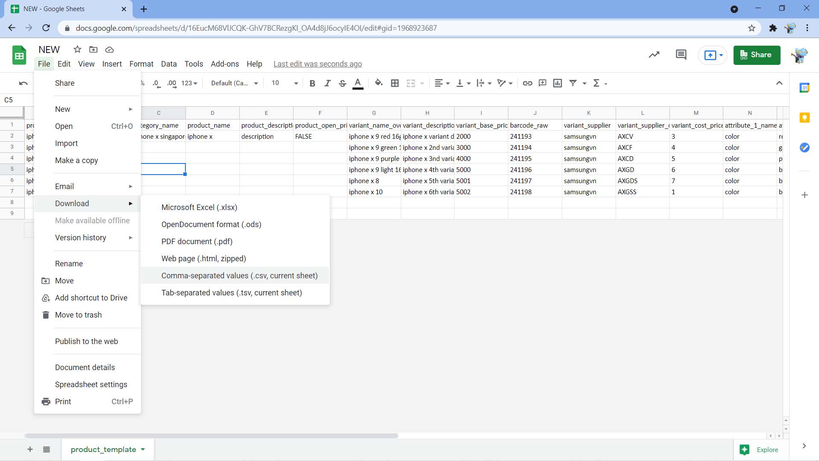This screenshot has height=461, width=819.
Task: Click the Merge cells icon
Action: pos(411,83)
